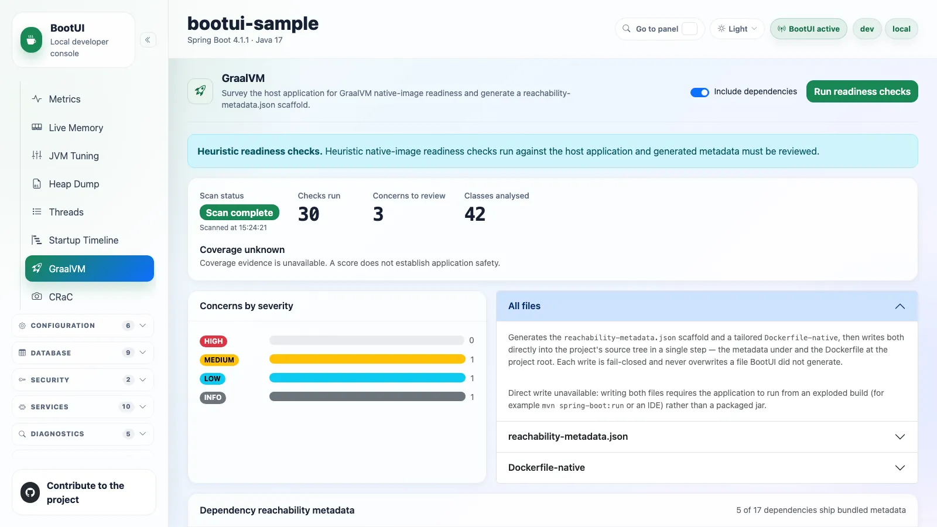Click the Threads list icon
This screenshot has width=937, height=527.
pos(37,211)
